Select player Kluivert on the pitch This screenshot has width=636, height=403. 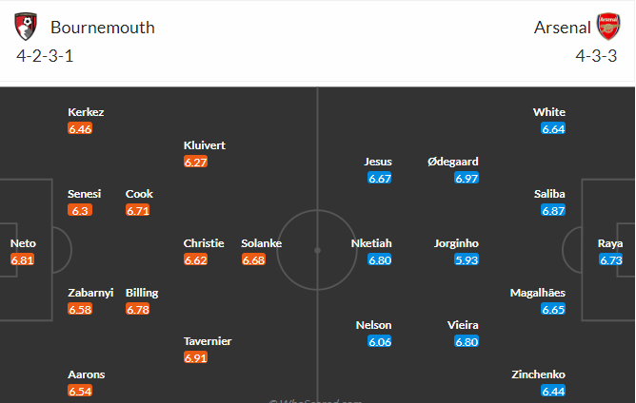tap(204, 145)
